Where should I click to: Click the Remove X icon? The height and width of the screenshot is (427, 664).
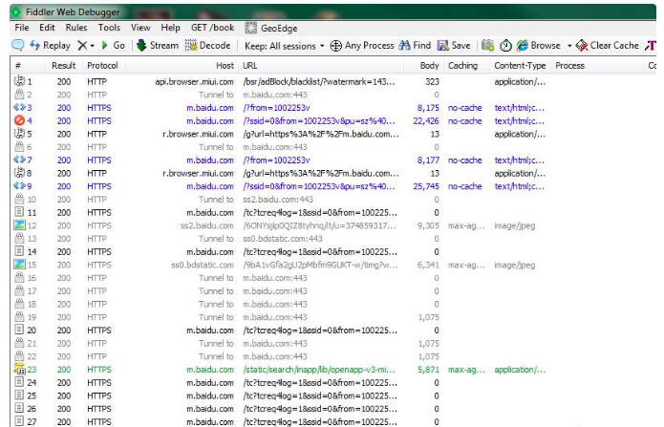point(82,45)
